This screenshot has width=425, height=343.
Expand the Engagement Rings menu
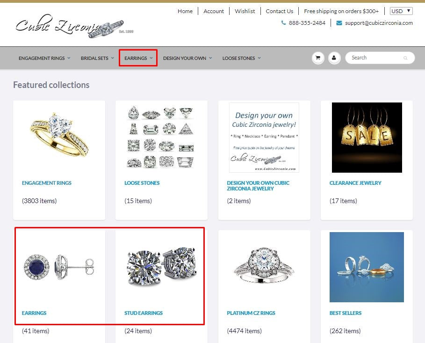point(44,58)
